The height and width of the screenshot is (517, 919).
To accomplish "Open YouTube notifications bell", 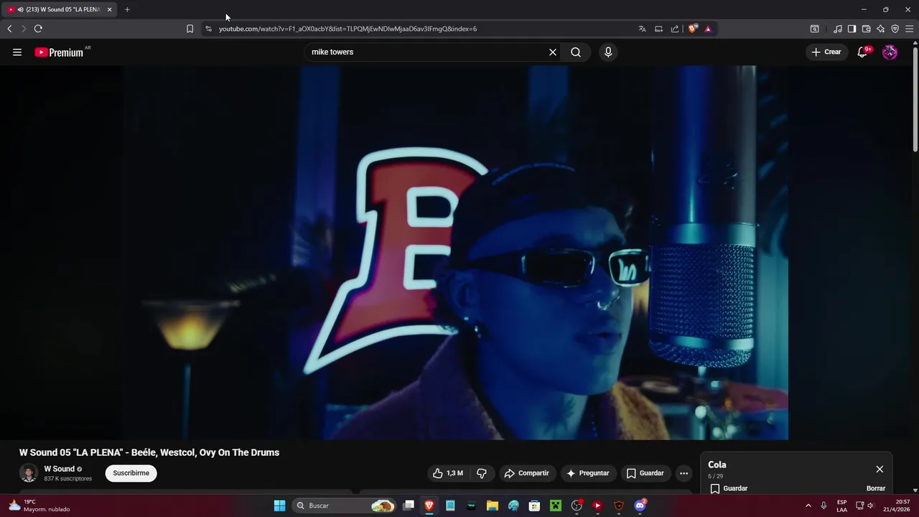I will 862,52.
